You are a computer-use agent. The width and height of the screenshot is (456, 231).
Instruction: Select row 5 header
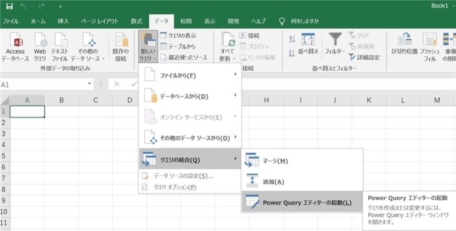pos(5,156)
